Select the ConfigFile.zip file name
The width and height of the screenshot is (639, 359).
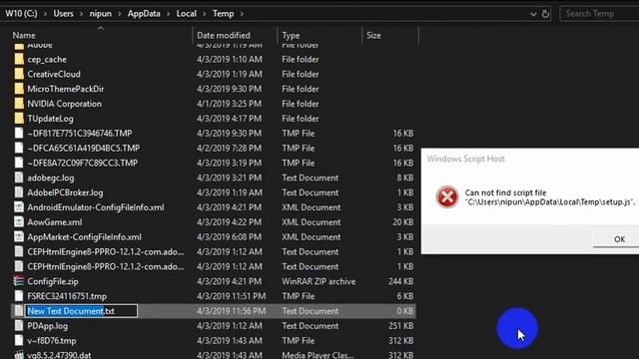coord(53,281)
